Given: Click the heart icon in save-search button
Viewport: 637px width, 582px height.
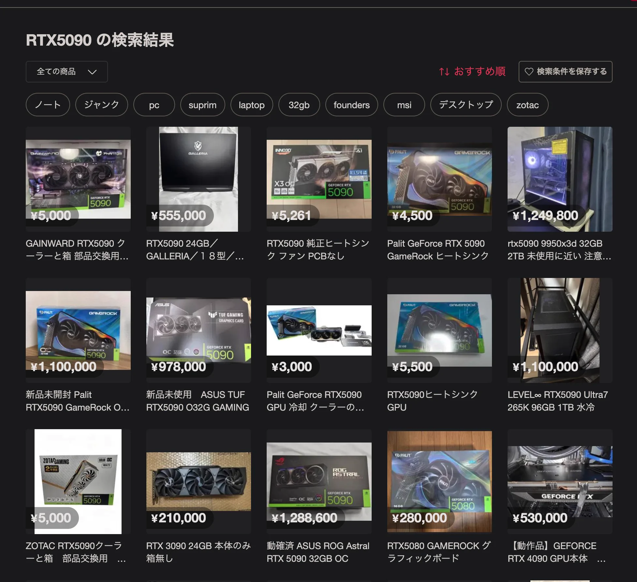Looking at the screenshot, I should coord(529,72).
